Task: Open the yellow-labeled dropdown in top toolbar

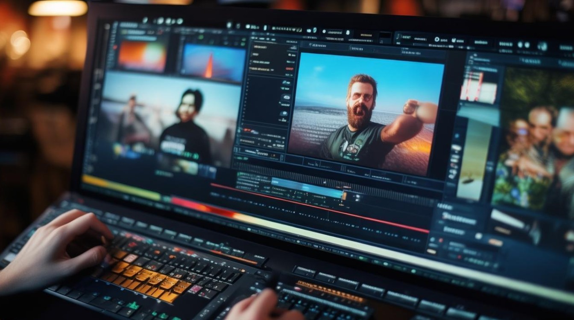Action: pyautogui.click(x=366, y=35)
